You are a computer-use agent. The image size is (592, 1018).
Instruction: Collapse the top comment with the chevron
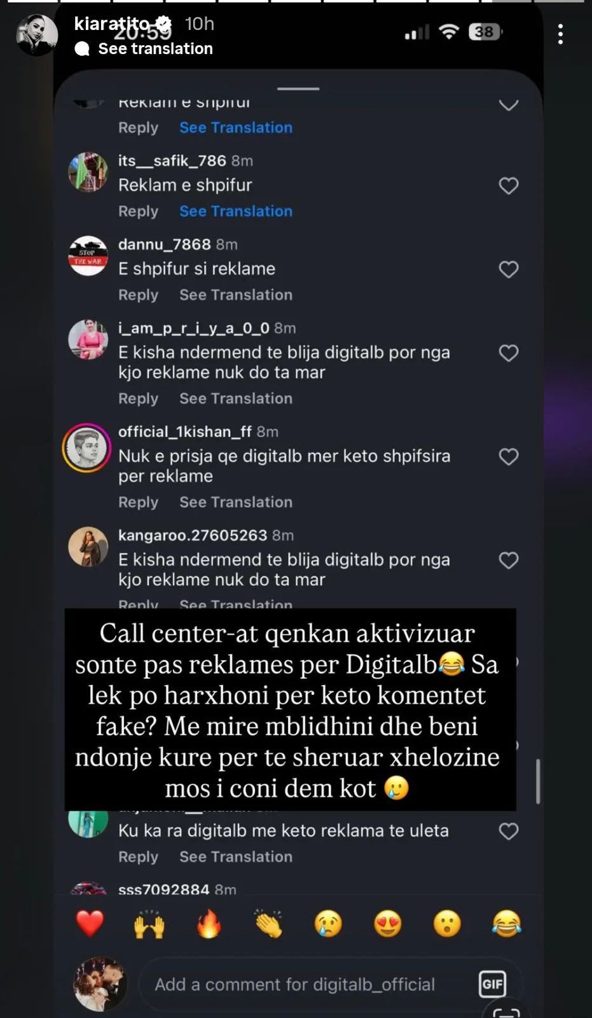(508, 105)
